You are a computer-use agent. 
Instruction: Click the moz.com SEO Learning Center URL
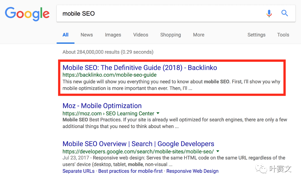[108, 113]
